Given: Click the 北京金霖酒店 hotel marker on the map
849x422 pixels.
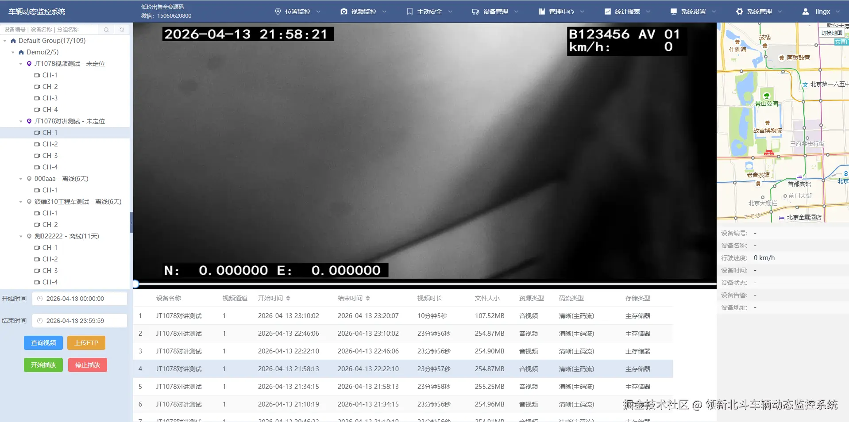Looking at the screenshot, I should tap(782, 218).
